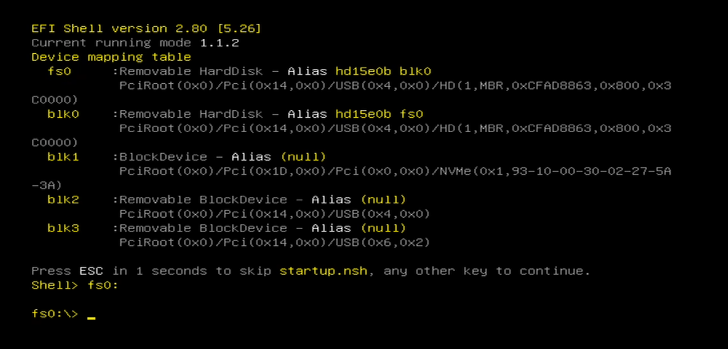Click the (null) alias of blk2
The image size is (728, 349).
pos(383,200)
